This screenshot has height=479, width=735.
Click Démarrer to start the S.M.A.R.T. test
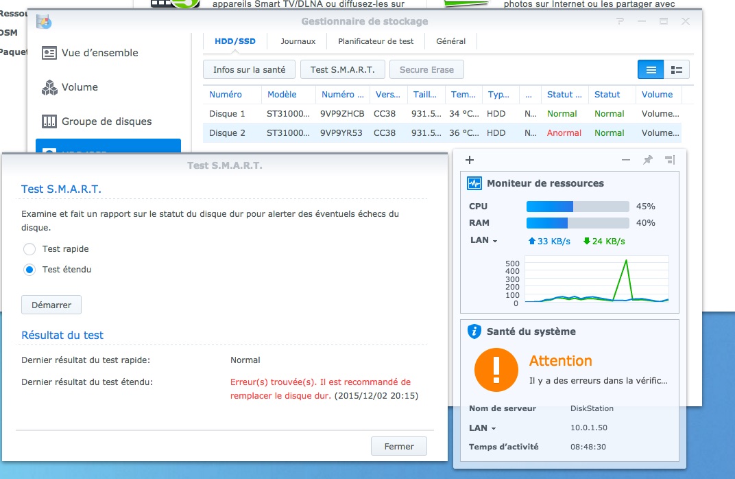coord(51,305)
